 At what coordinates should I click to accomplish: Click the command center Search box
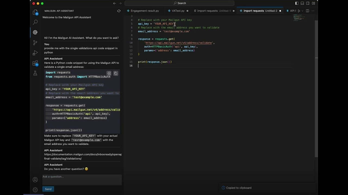179,3
